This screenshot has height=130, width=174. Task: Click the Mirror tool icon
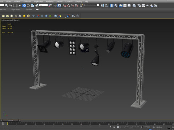click(102, 5)
